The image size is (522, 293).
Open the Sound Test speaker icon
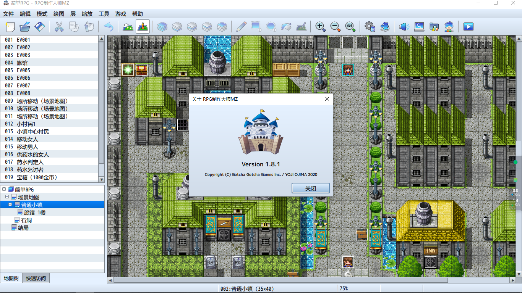point(404,27)
